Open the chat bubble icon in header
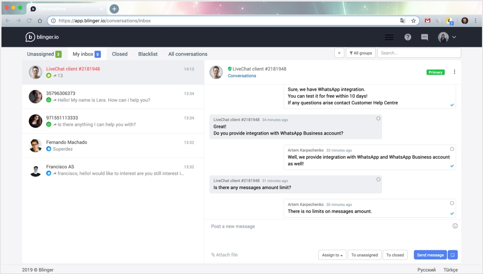This screenshot has height=274, width=483. pyautogui.click(x=425, y=37)
